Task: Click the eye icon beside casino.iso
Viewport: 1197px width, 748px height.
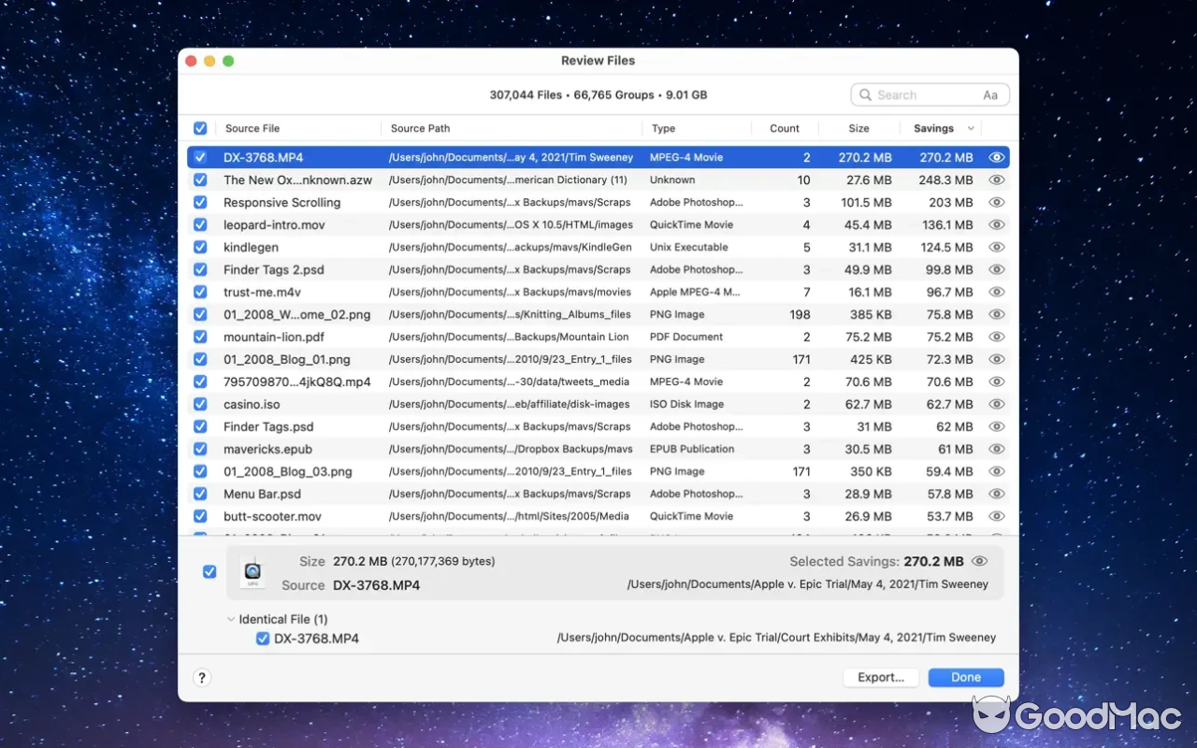Action: pyautogui.click(x=996, y=404)
